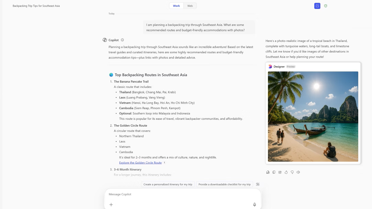The image size is (372, 209).
Task: Switch to the Work tab
Action: pyautogui.click(x=176, y=6)
